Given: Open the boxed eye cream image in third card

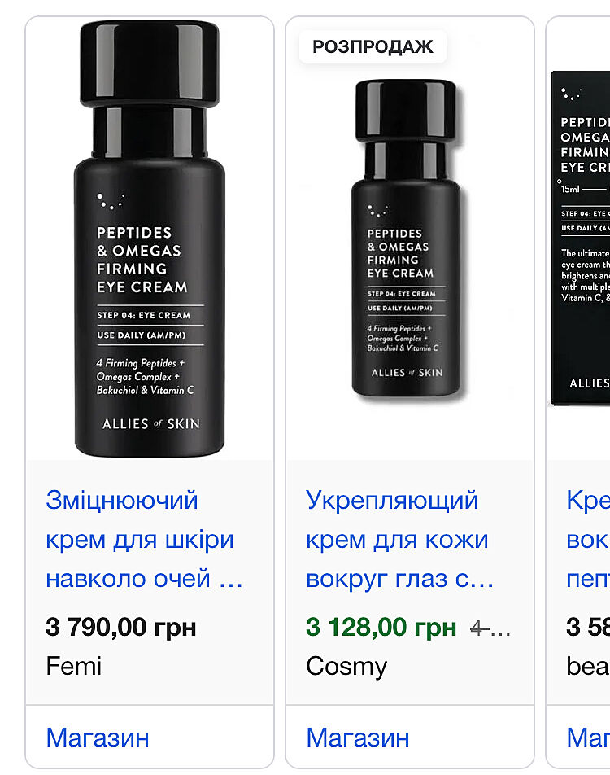Looking at the screenshot, I should 581,239.
